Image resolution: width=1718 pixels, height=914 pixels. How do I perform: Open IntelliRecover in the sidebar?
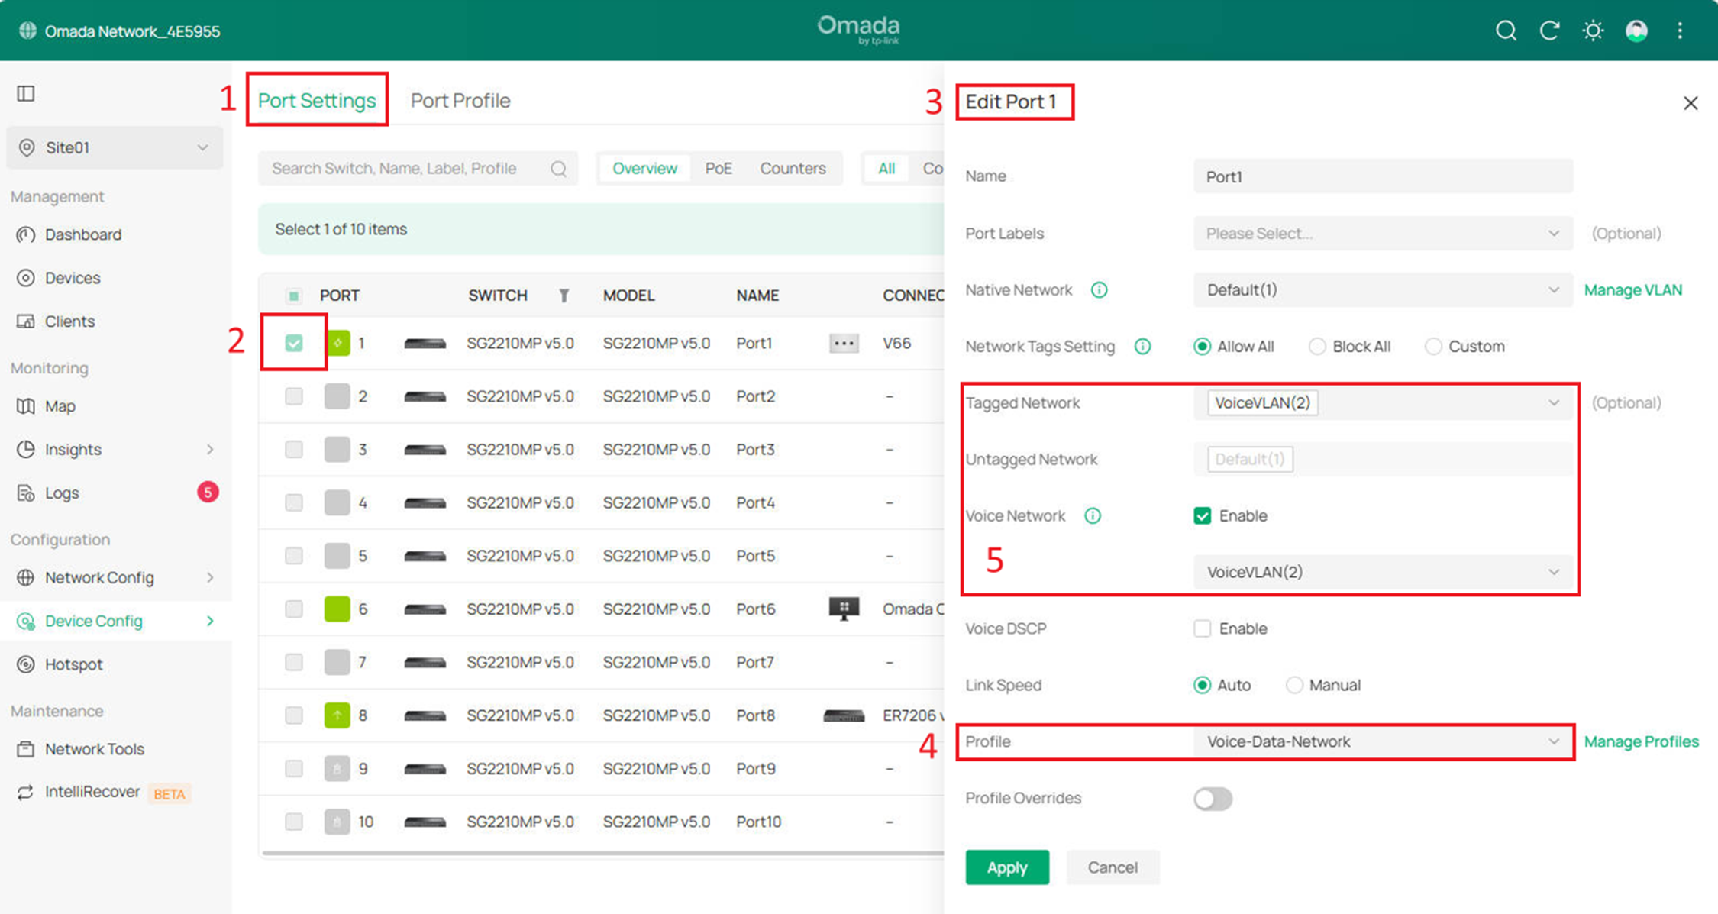[92, 792]
